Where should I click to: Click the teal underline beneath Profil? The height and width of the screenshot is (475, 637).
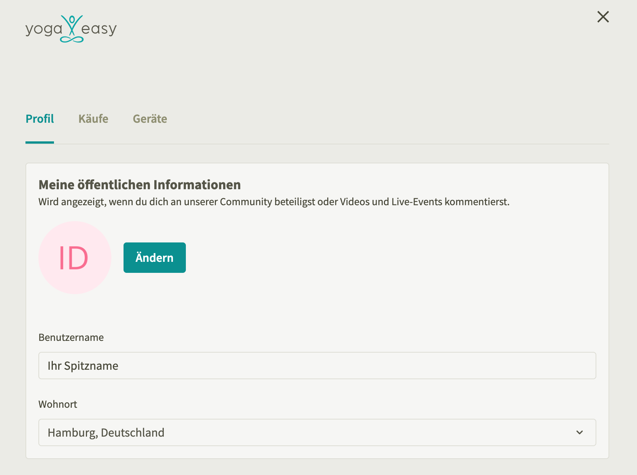pos(40,142)
